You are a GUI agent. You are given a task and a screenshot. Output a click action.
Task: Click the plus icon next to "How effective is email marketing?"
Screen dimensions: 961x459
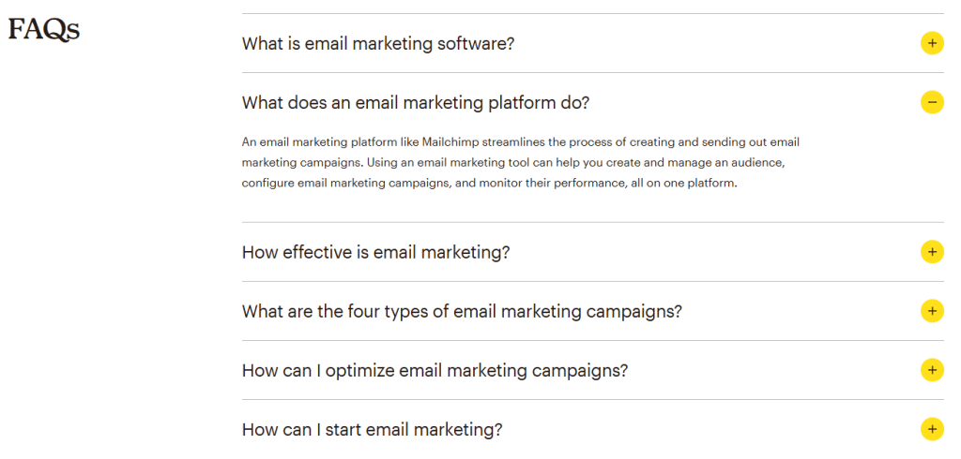[931, 251]
